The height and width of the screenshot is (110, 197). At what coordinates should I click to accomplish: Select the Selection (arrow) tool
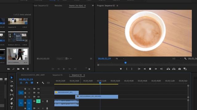tap(12, 78)
